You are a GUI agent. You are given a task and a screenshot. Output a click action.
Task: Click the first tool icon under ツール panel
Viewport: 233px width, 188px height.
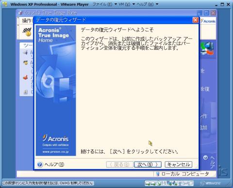25,53
